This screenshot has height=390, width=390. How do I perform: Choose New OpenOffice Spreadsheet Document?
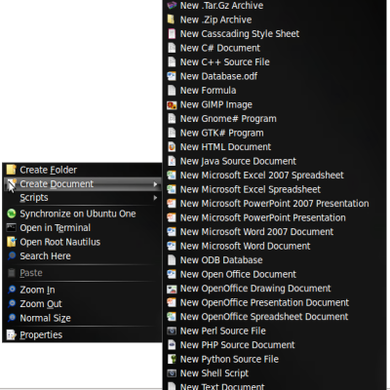(275, 317)
